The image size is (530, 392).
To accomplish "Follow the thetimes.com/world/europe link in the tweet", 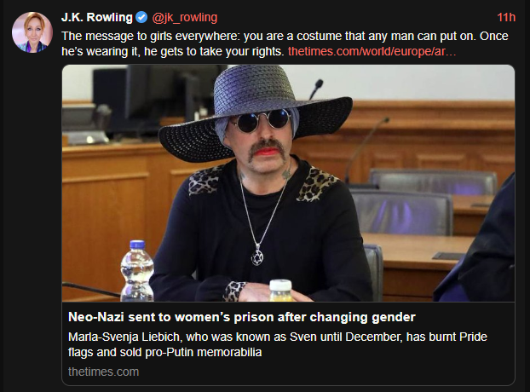I will click(x=372, y=51).
